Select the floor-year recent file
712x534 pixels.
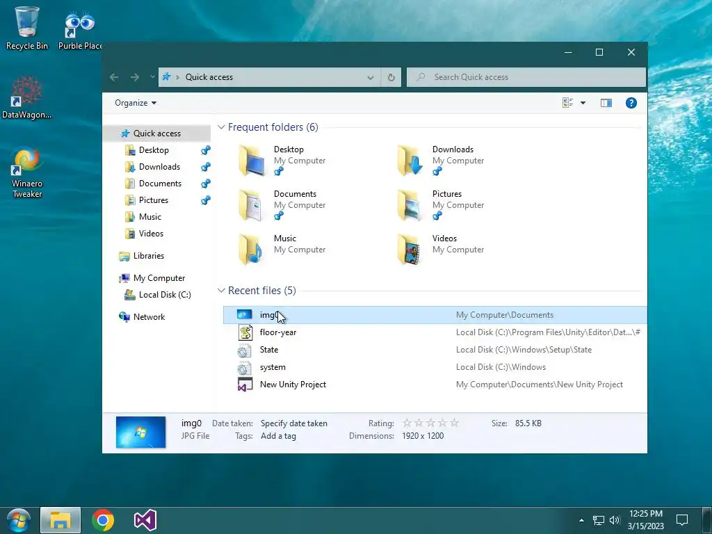coord(435,332)
